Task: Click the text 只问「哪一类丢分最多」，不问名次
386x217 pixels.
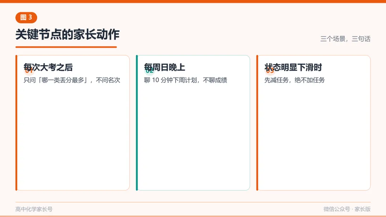Action: [x=72, y=80]
